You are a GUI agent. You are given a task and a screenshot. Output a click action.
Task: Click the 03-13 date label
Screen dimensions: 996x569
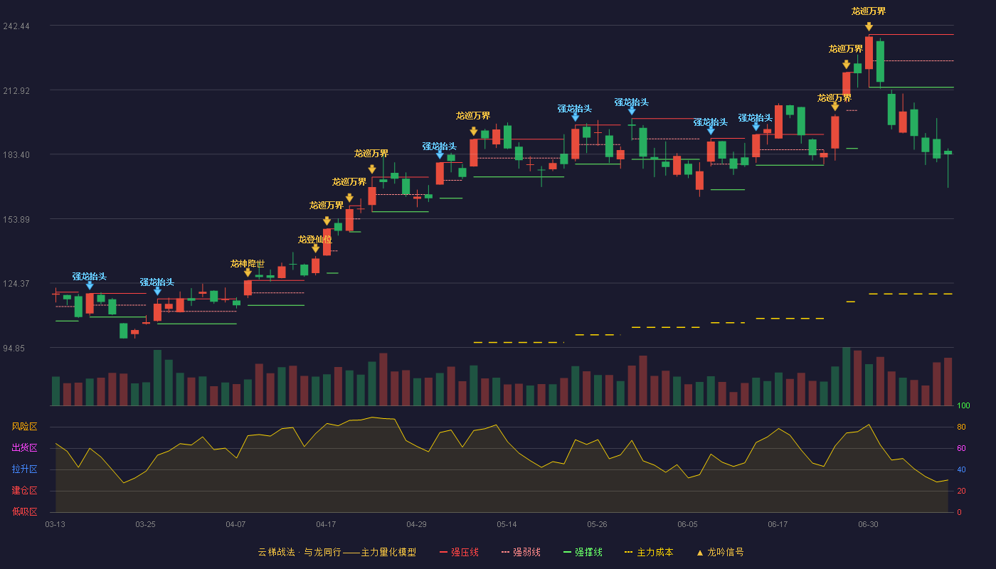click(55, 524)
